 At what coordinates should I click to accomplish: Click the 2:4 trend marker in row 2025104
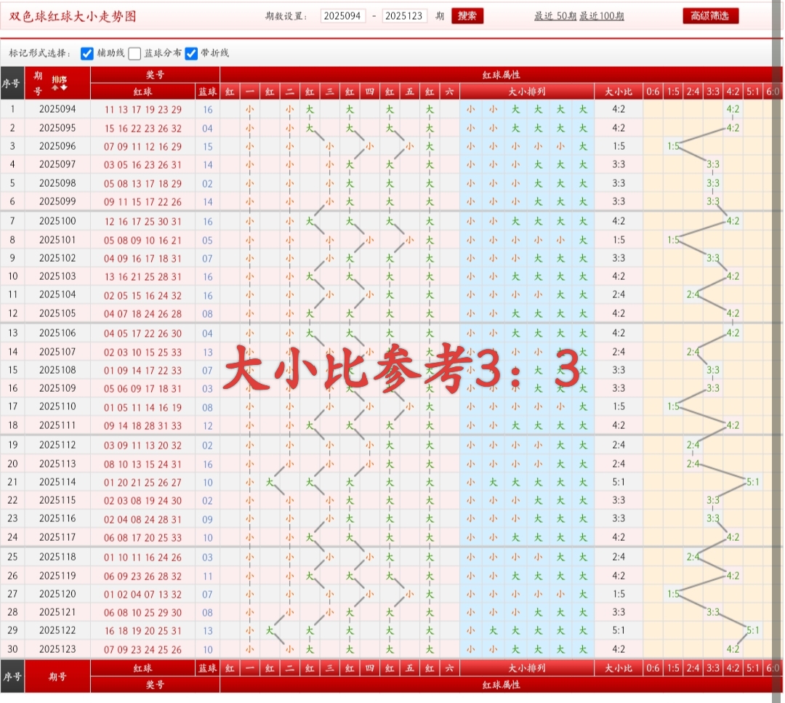tap(693, 295)
